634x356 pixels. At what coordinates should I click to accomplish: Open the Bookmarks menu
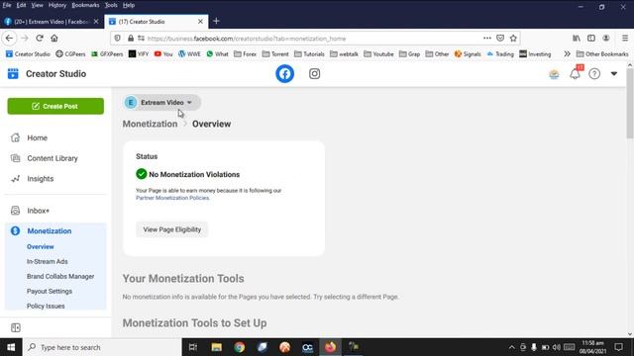point(85,5)
